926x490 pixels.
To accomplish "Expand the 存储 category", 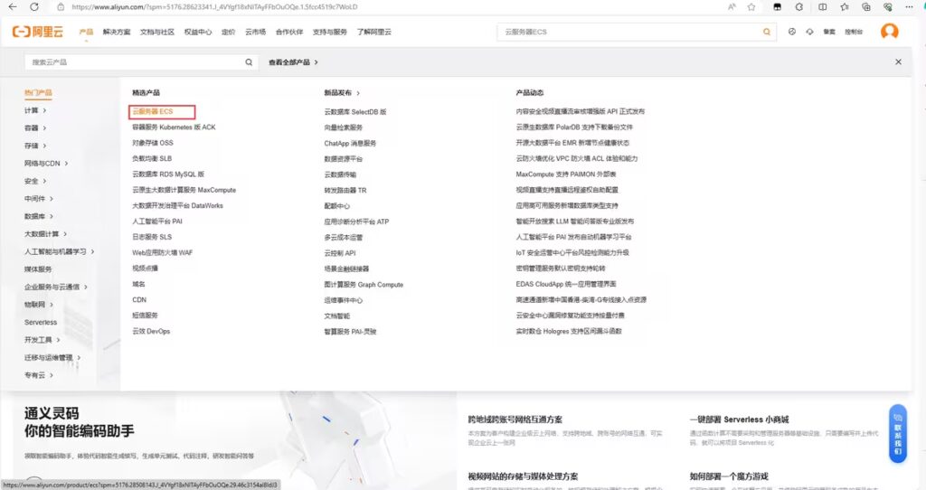I will (35, 146).
